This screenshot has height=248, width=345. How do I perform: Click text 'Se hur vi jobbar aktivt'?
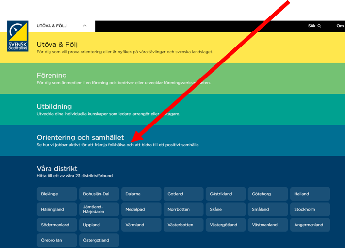pyautogui.click(x=59, y=145)
